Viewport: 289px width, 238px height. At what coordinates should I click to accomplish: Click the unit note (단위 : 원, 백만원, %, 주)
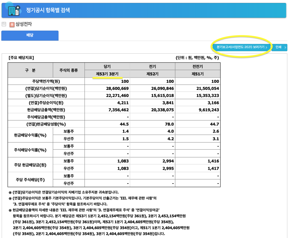pos(197,58)
